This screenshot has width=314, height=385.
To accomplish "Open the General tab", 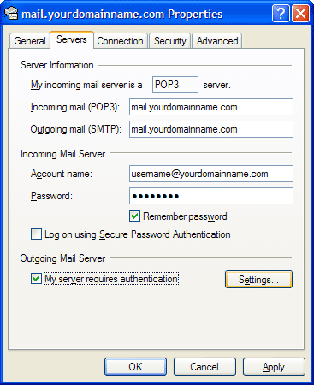I will coord(30,41).
